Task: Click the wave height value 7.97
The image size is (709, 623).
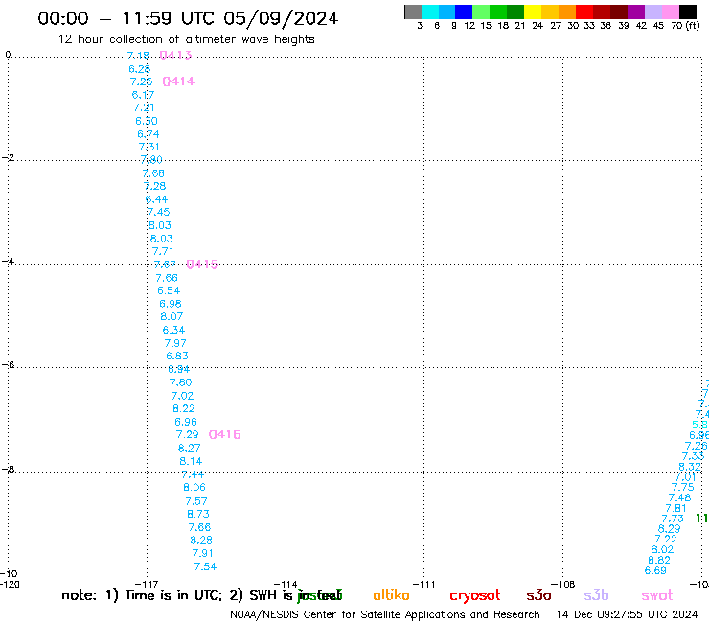Action: coord(175,343)
